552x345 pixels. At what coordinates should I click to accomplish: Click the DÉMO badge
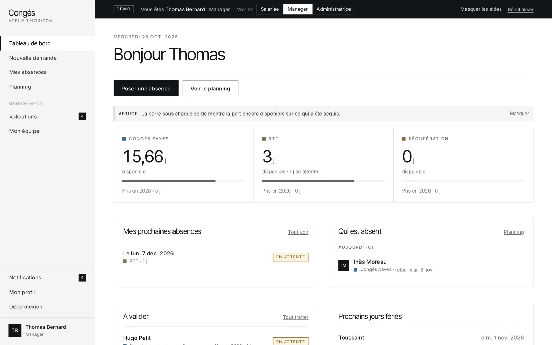point(124,9)
